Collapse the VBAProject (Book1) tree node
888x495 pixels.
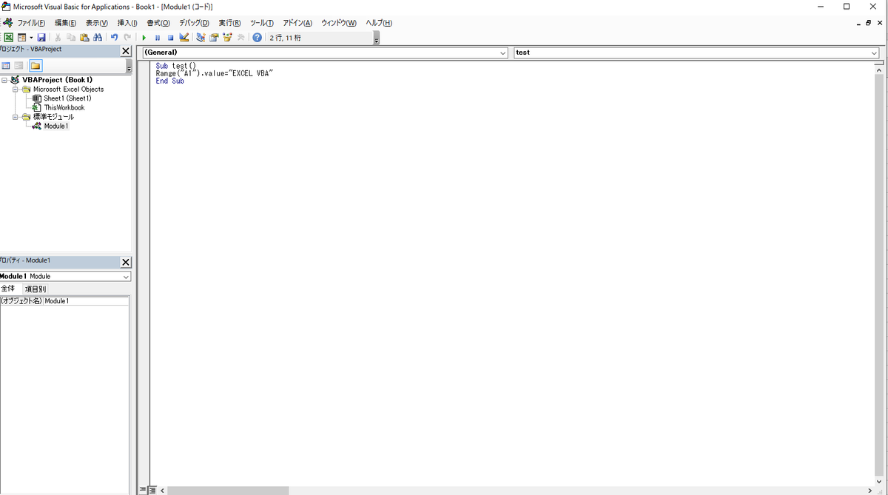coord(4,80)
